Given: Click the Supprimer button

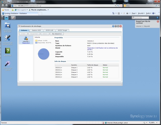Looking at the screenshot, I should point(34,34).
